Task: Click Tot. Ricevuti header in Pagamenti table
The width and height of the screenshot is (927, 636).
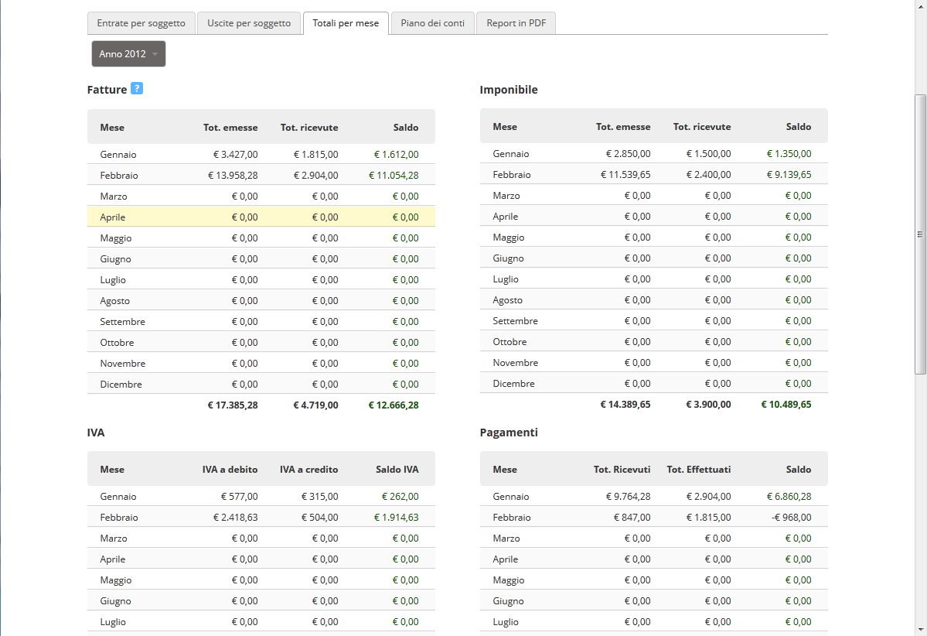Action: 621,470
